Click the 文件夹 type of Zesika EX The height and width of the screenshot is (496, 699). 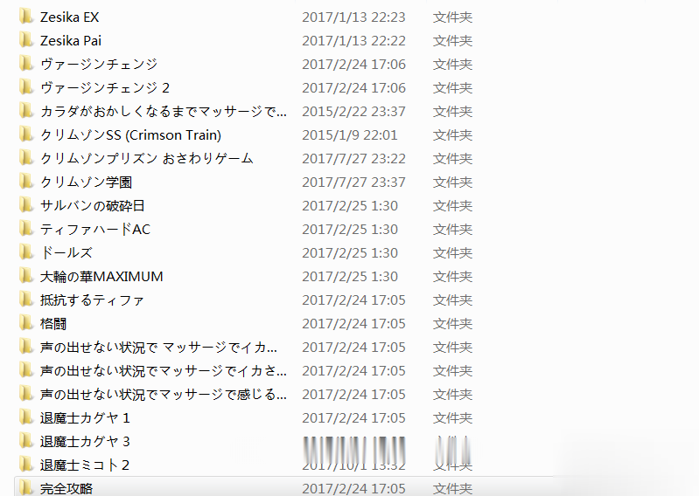point(452,17)
